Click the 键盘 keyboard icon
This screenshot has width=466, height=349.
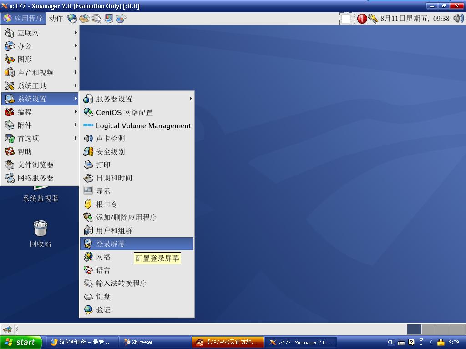pos(88,296)
